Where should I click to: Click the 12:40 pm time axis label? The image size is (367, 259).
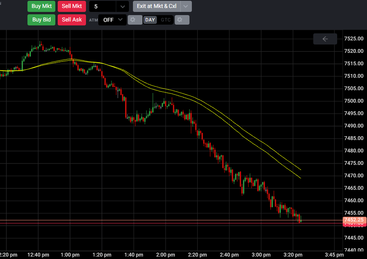(x=38, y=255)
